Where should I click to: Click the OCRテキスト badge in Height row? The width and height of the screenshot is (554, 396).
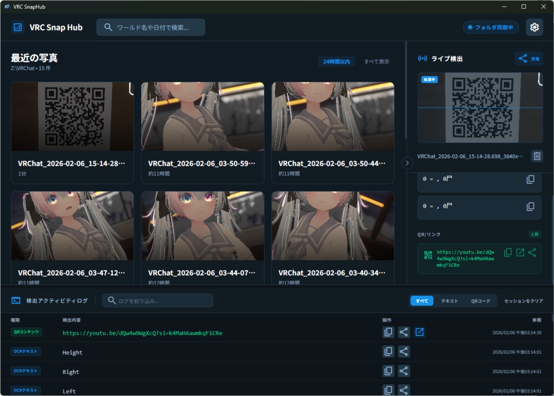click(25, 351)
